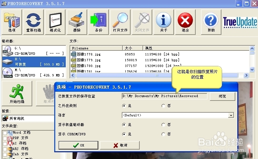Set 显示 CDROM/DVD to 是
258x159 pixels.
[x=124, y=134]
